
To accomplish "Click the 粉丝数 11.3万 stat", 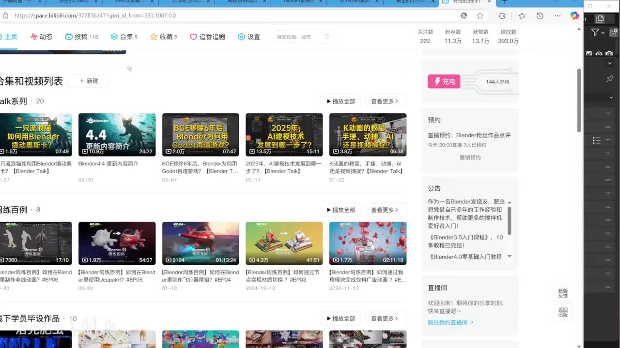I will pyautogui.click(x=452, y=37).
